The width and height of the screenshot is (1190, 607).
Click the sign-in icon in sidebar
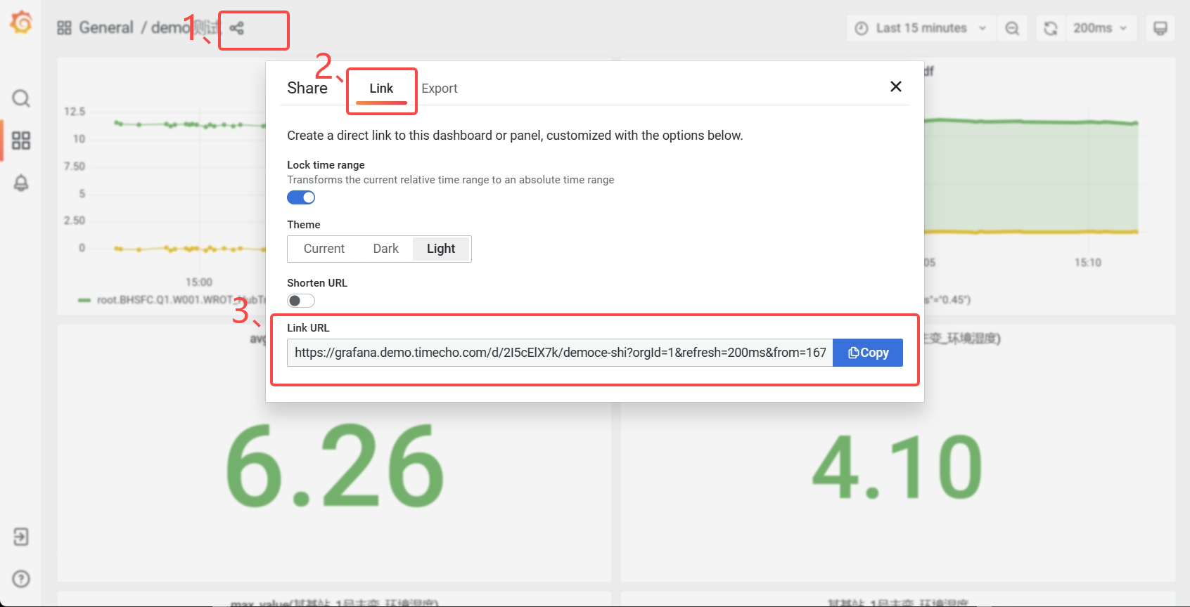(21, 537)
